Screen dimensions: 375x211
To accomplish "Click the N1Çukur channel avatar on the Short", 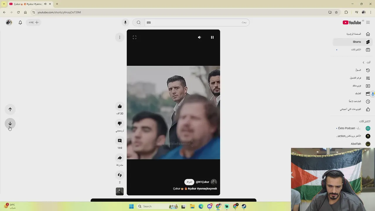I will 214,182.
